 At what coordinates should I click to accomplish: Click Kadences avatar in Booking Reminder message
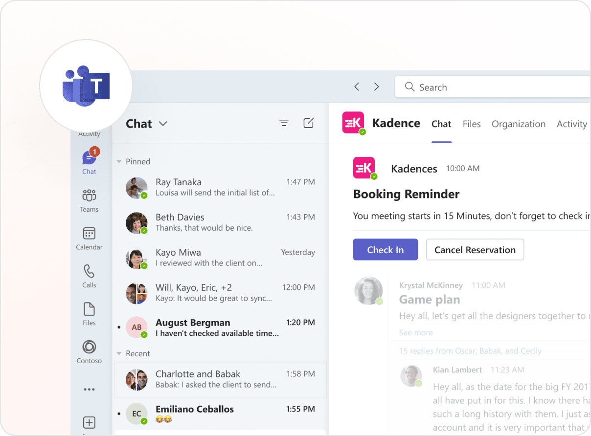tap(364, 168)
